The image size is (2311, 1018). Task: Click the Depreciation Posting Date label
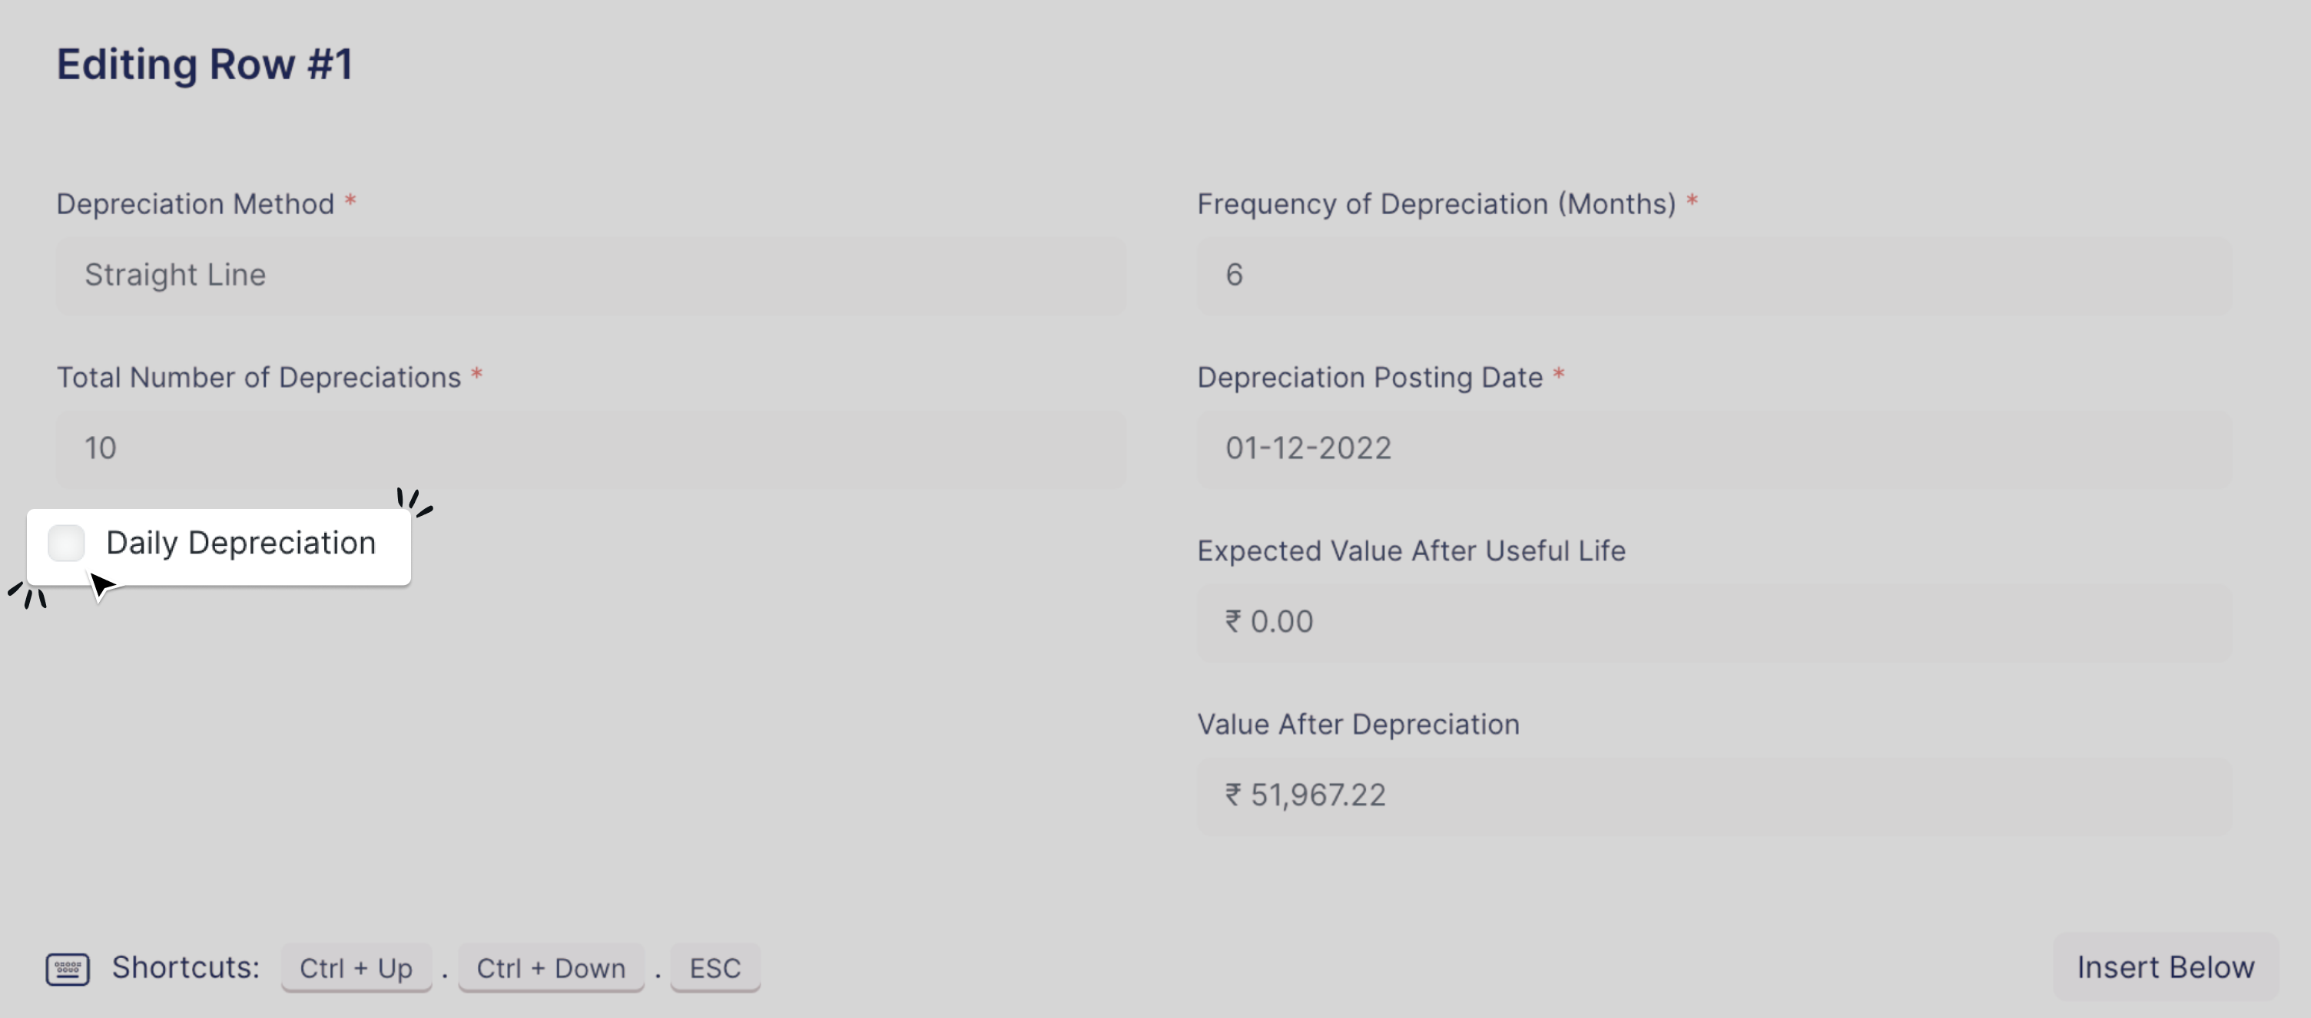[x=1370, y=378]
